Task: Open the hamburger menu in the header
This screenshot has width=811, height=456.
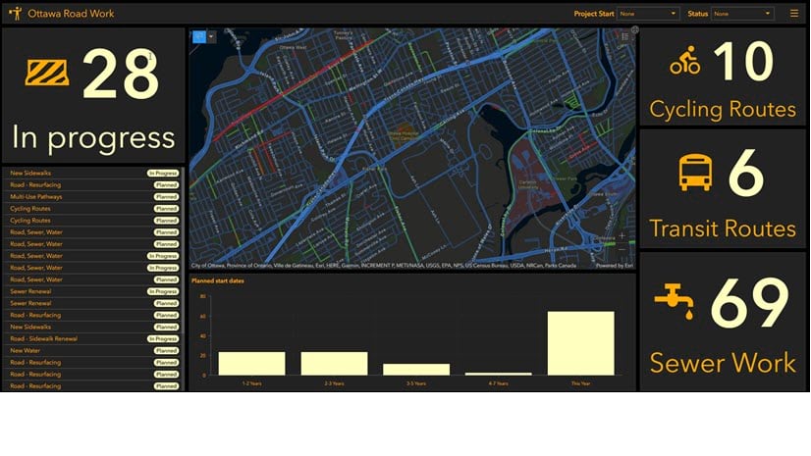Action: 794,14
